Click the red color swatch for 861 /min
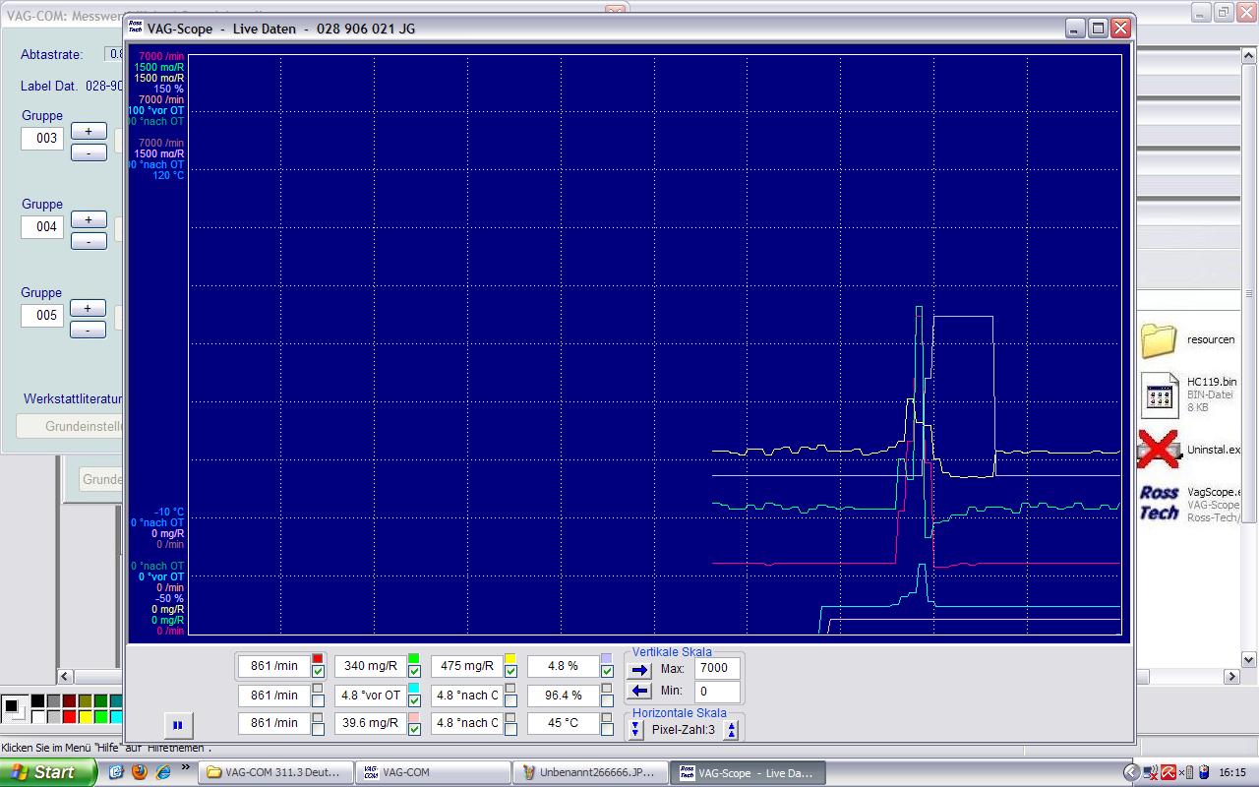The image size is (1259, 787). (x=318, y=659)
